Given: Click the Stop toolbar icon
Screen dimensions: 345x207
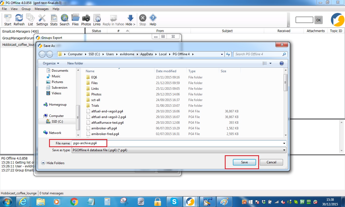Looking at the screenshot, I should [x=143, y=20].
